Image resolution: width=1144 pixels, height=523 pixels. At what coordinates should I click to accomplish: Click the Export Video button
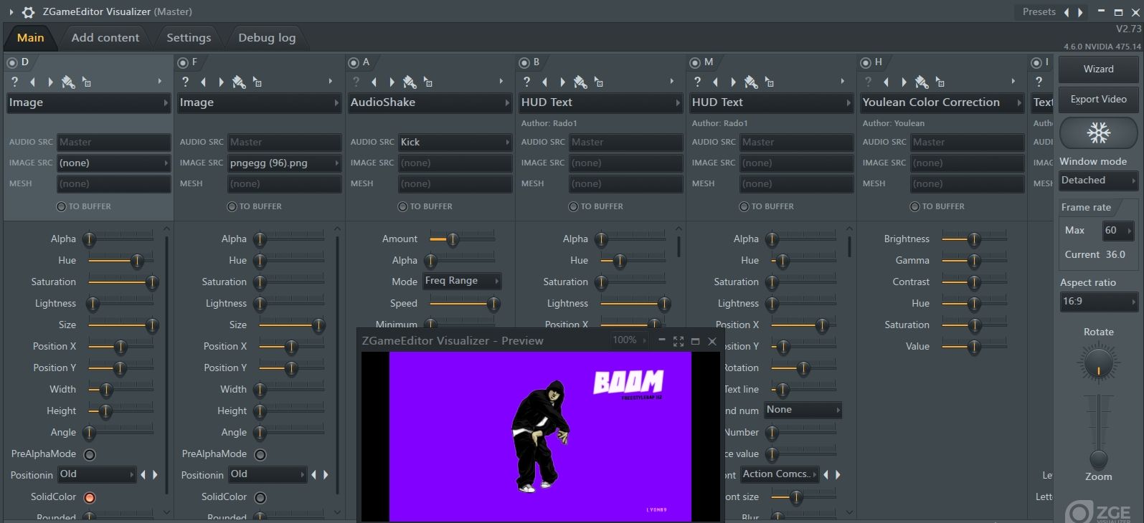click(1098, 100)
